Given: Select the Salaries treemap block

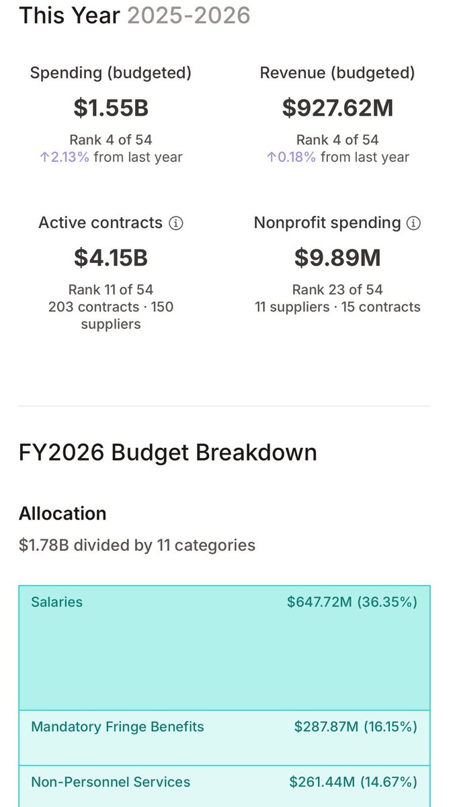Looking at the screenshot, I should click(225, 648).
